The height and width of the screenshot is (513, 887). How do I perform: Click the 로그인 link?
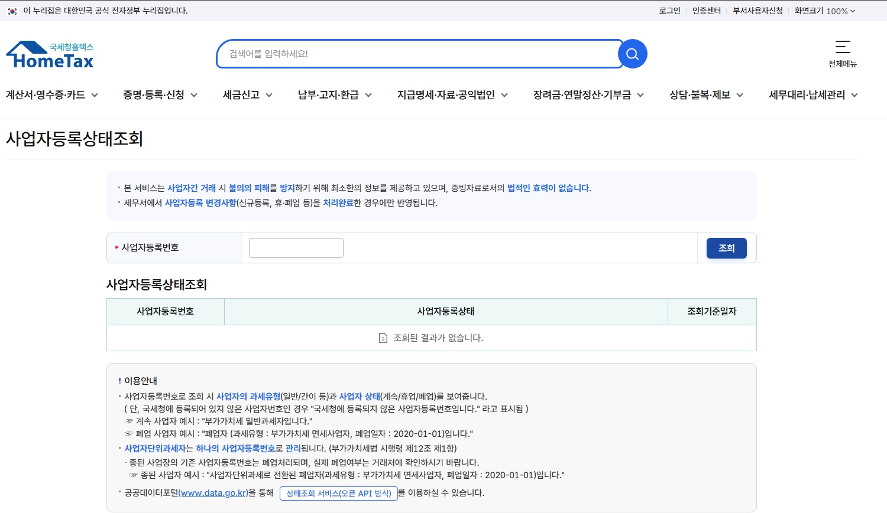tap(669, 11)
